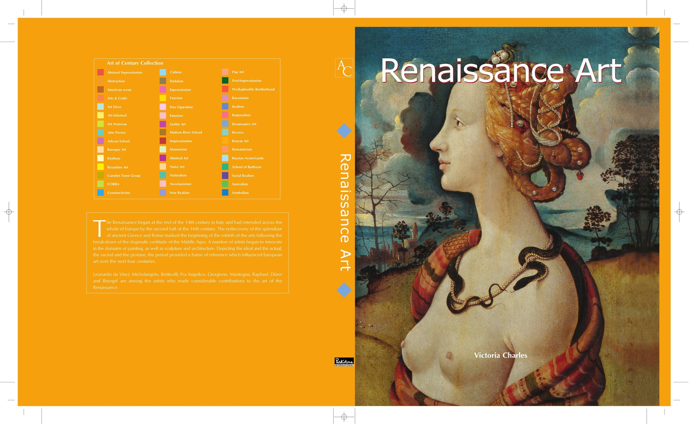689x424 pixels.
Task: Click the 'American scene' label
Action: point(119,90)
